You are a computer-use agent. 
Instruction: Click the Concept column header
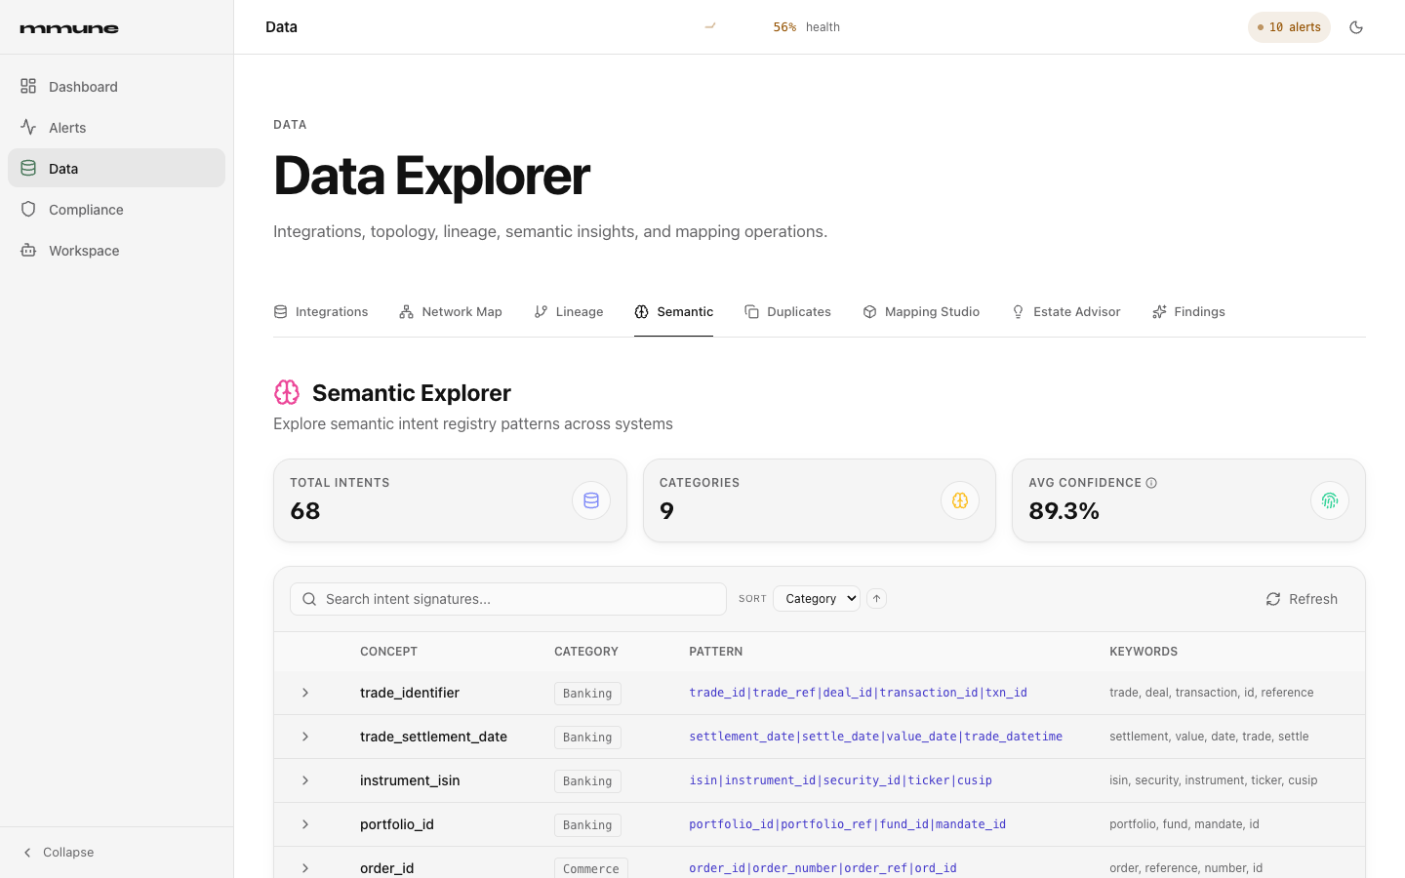(388, 652)
